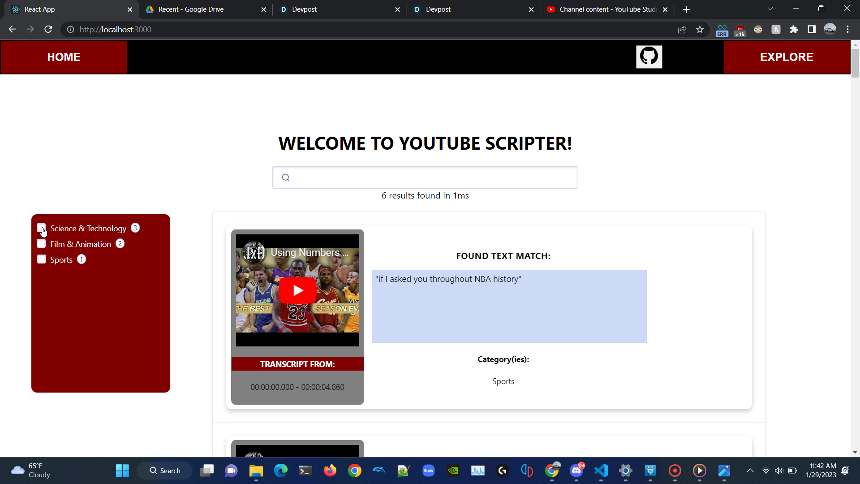Click the page vertical scrollbar thumb
Viewport: 860px width, 484px height.
[855, 63]
